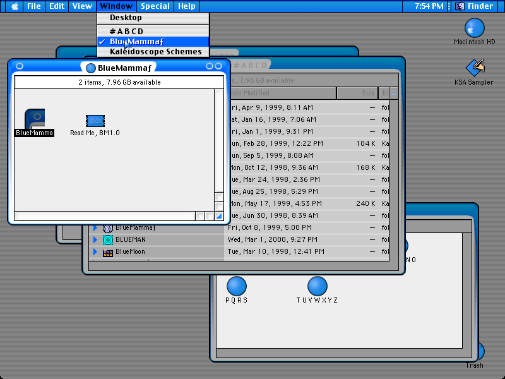The width and height of the screenshot is (505, 379).
Task: Choose Kaleidoscope Schemes from Window menu
Action: tap(153, 52)
